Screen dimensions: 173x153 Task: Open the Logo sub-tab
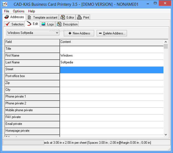[x=48, y=24]
